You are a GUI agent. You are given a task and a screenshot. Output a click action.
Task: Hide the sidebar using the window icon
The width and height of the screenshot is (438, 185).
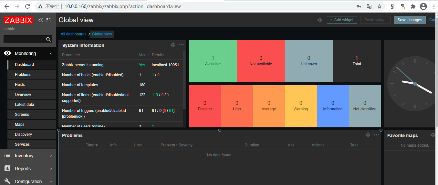48,20
